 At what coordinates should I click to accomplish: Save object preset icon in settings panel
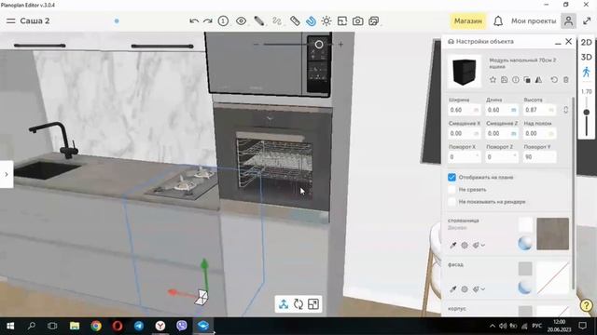click(504, 80)
